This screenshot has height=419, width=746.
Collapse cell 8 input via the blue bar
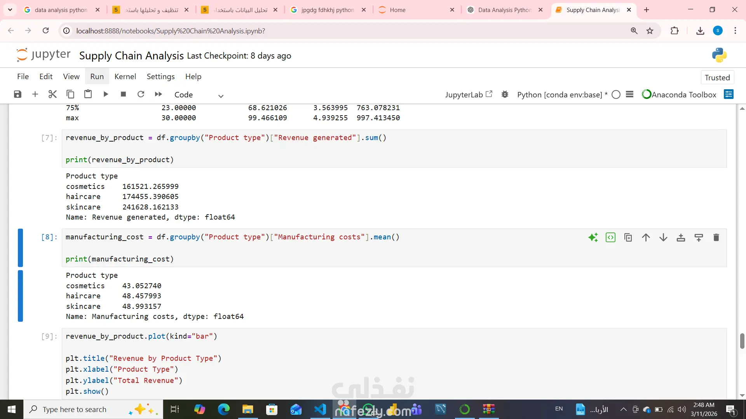tap(20, 248)
